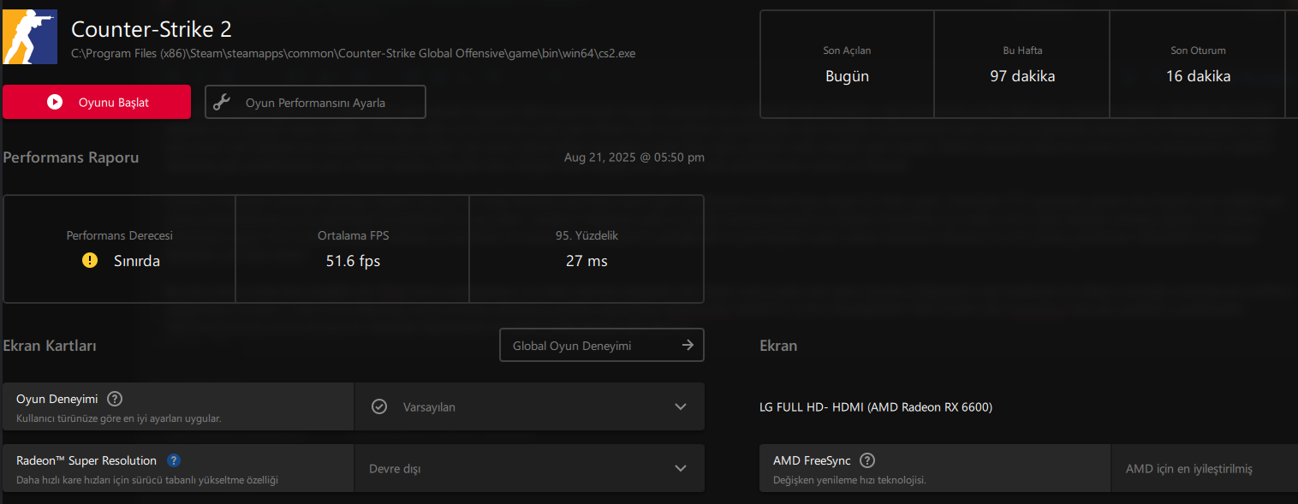Click the Performans Raporu heading
Image resolution: width=1298 pixels, height=504 pixels.
[x=71, y=157]
